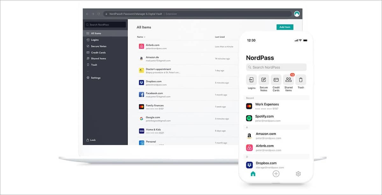Click the phone Search NordPass field
Screen dimensions: 382x195
tap(276, 67)
